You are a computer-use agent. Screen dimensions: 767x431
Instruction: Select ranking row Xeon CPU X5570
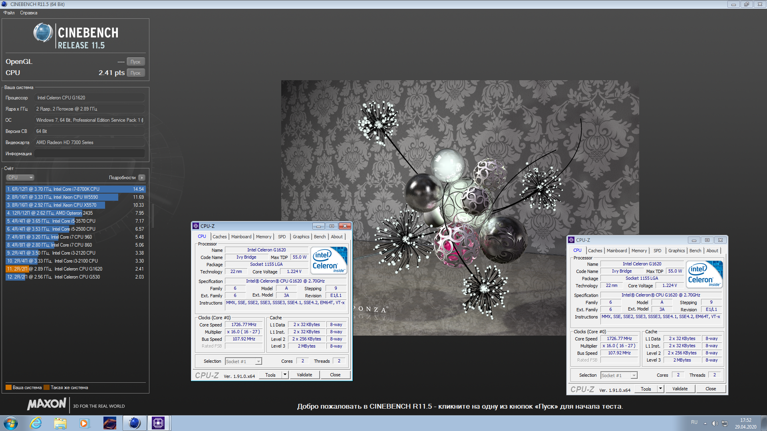click(x=75, y=205)
